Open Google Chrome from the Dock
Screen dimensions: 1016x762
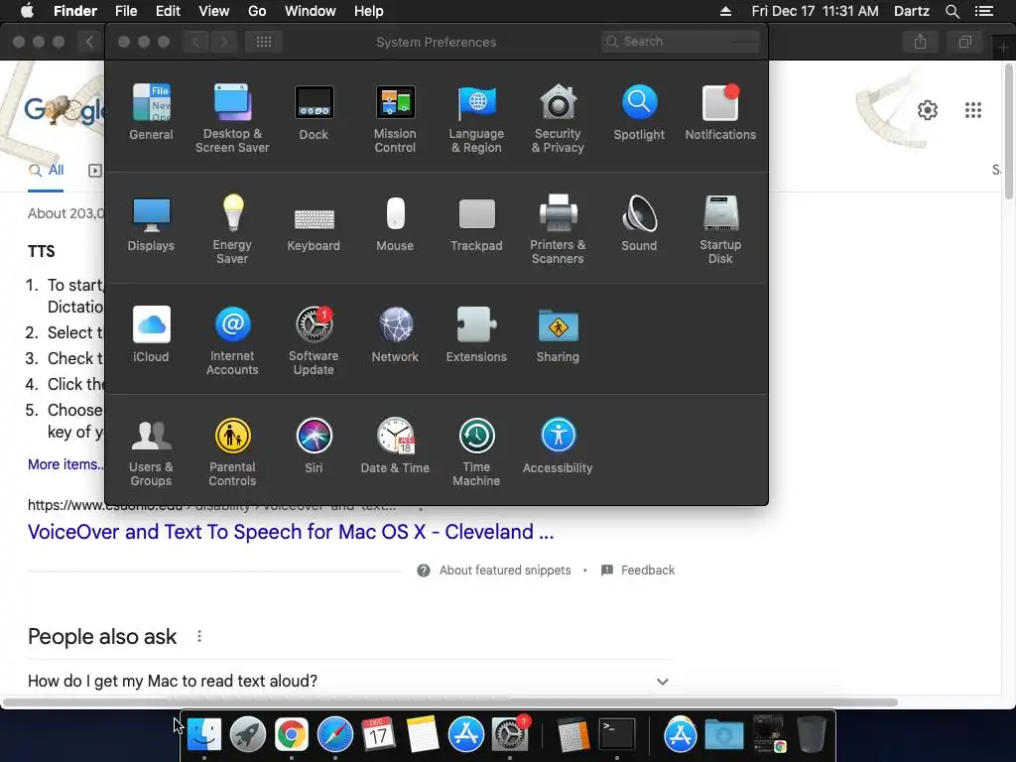[291, 734]
